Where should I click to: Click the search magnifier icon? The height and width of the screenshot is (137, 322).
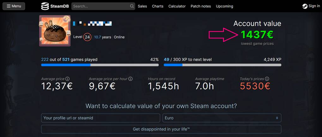pos(132,6)
